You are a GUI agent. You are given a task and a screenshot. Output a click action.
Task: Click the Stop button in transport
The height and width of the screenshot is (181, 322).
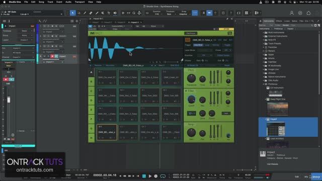point(144,176)
